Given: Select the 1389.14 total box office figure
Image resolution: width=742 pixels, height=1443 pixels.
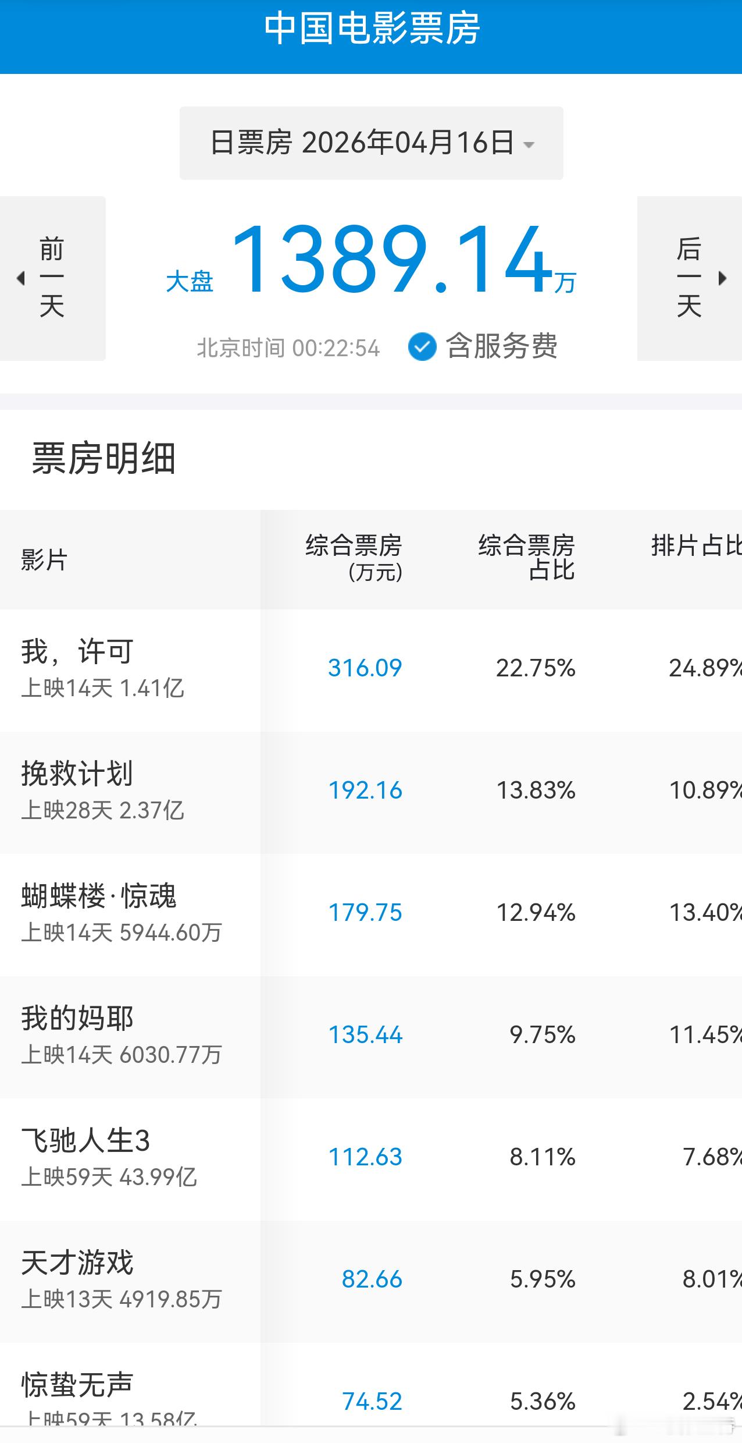Looking at the screenshot, I should (393, 260).
